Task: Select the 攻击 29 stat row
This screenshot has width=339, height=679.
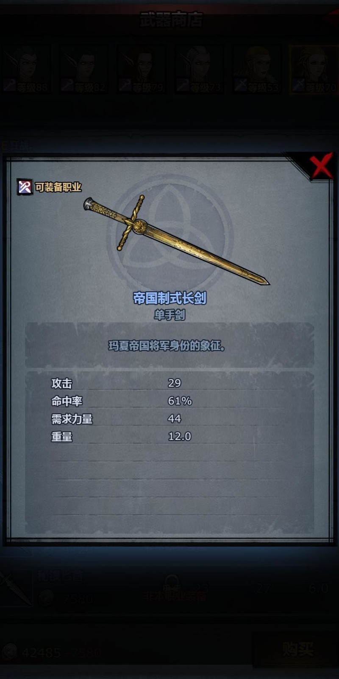Action: point(169,383)
